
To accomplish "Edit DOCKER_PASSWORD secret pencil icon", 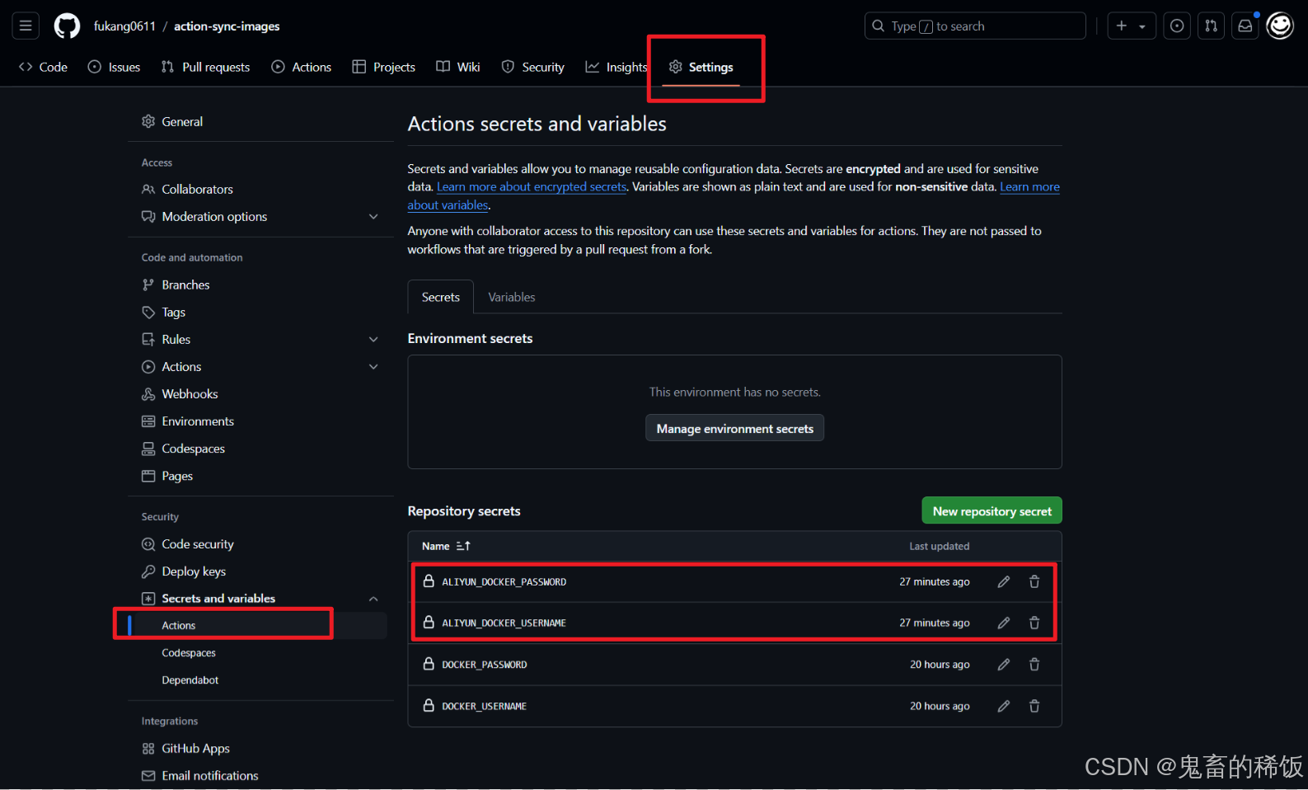I will (x=1003, y=664).
